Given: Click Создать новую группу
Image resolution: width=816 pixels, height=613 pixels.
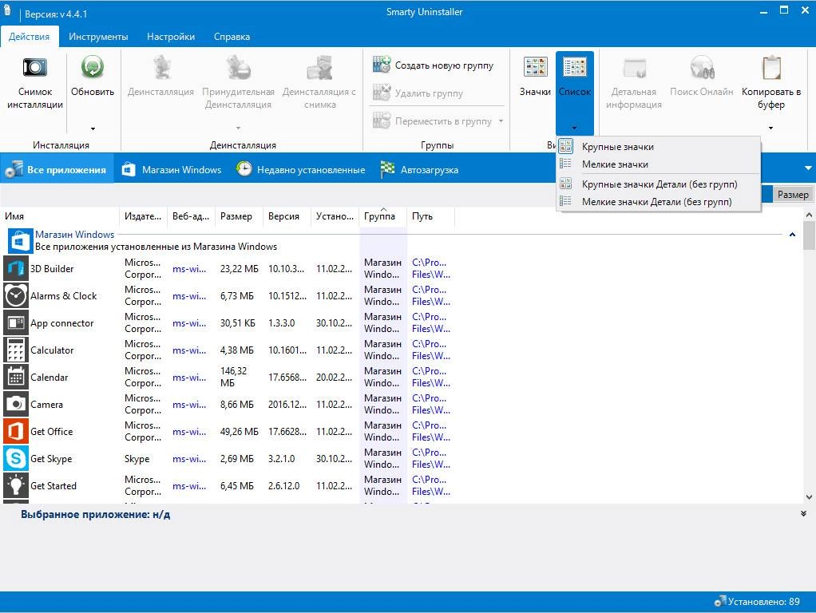Looking at the screenshot, I should pyautogui.click(x=433, y=65).
